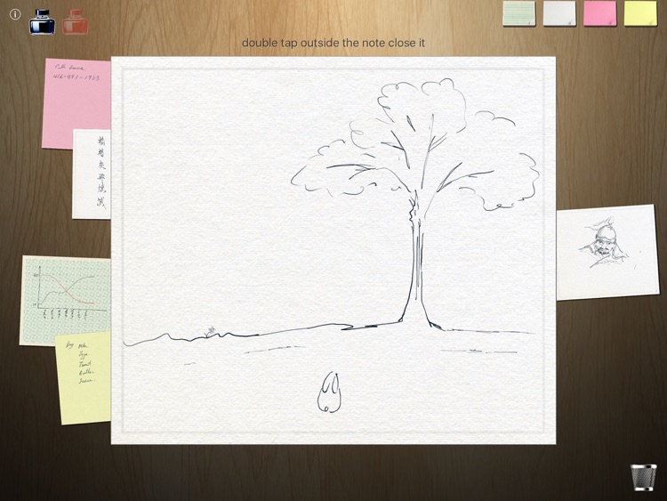The image size is (667, 501).
Task: Open the yellow shopping list note
Action: 84,378
